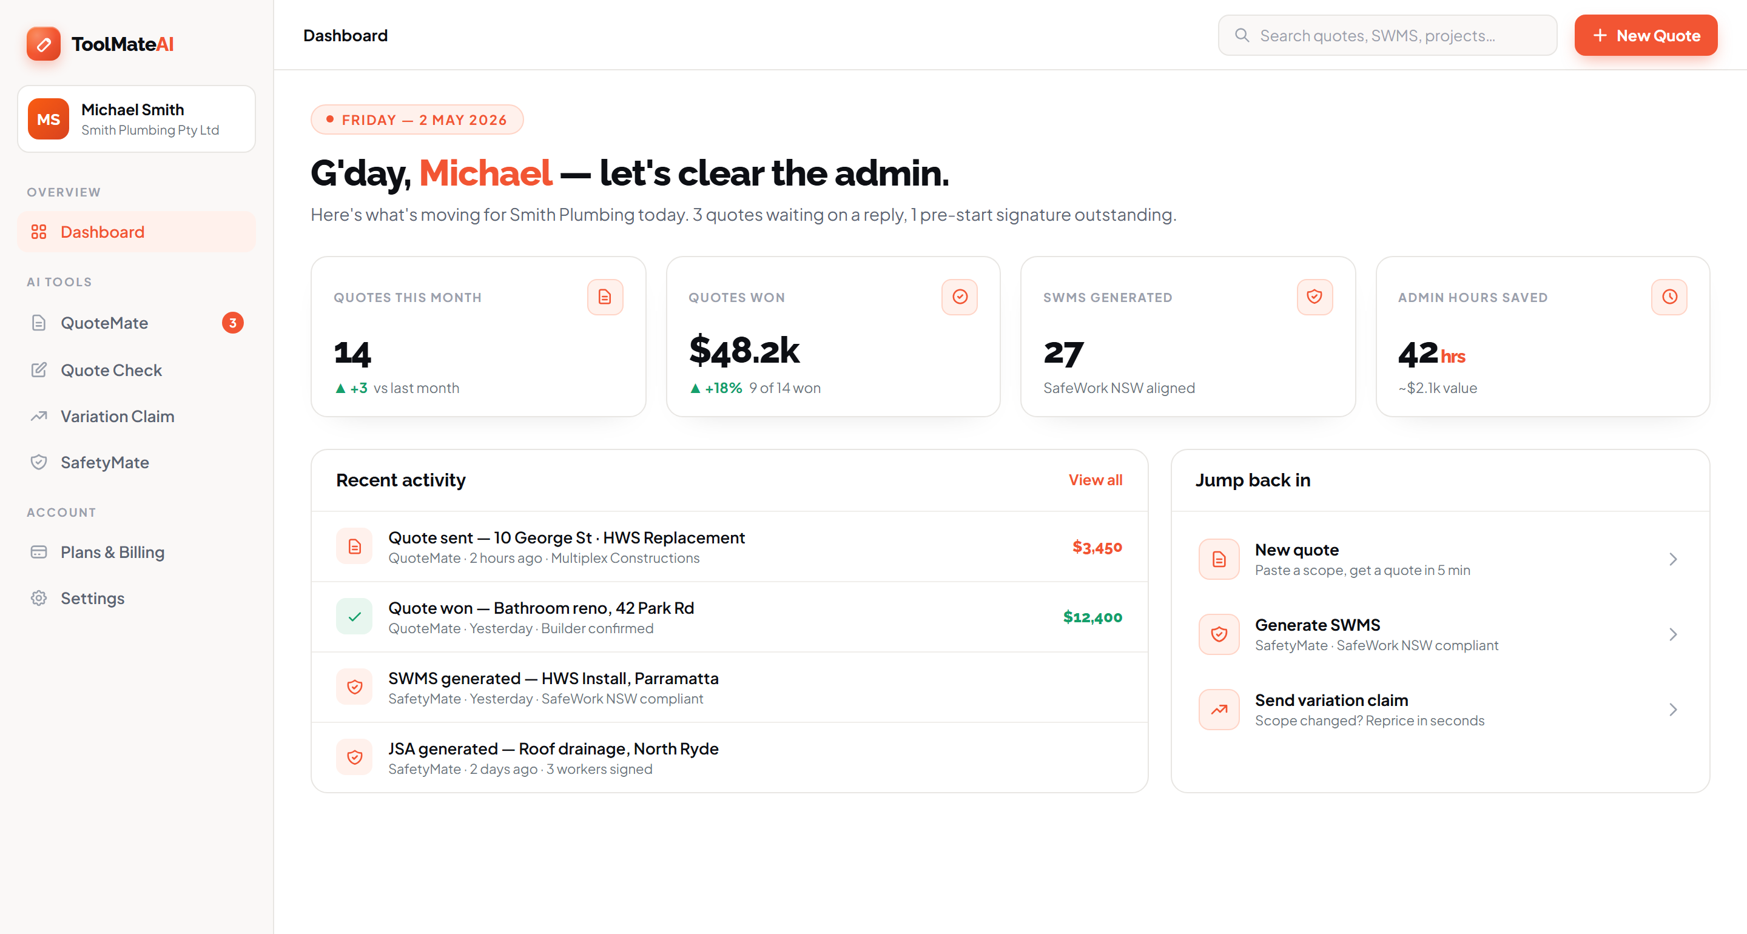
Task: Navigate to Plans & Billing
Action: [x=136, y=552]
